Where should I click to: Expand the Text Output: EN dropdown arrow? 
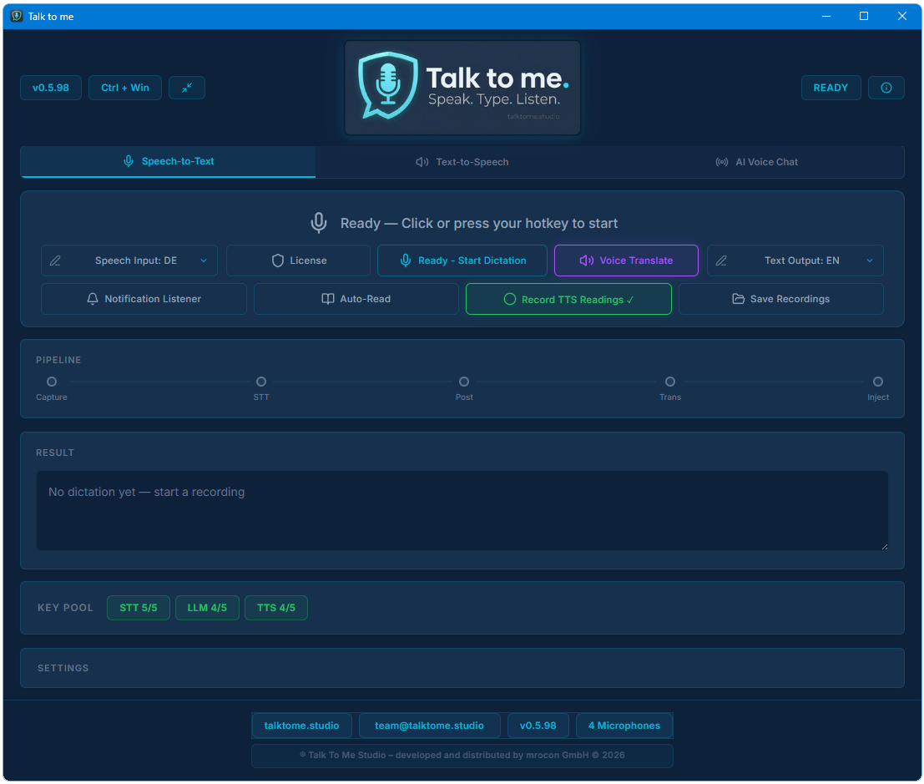[870, 260]
